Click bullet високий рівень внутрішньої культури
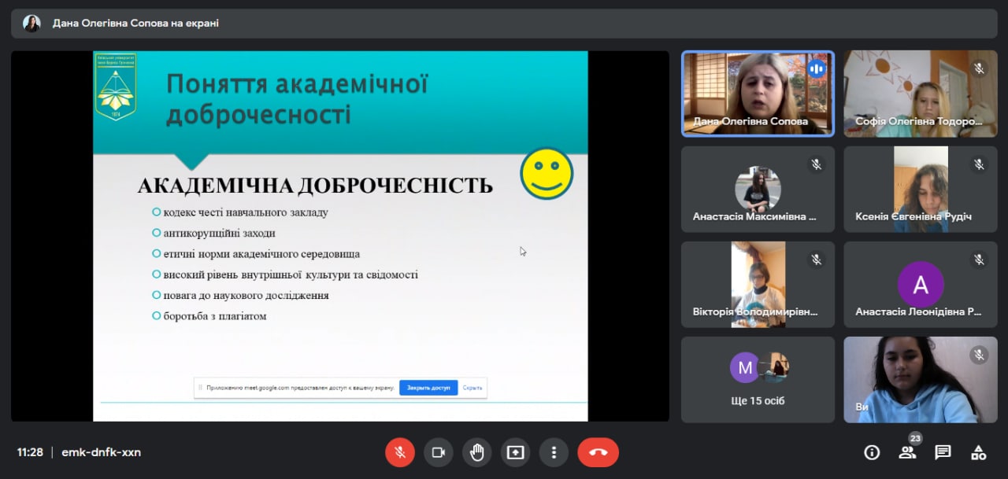This screenshot has height=479, width=1008. click(291, 275)
